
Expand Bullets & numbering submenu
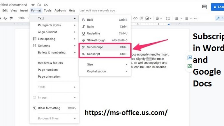point(54,52)
